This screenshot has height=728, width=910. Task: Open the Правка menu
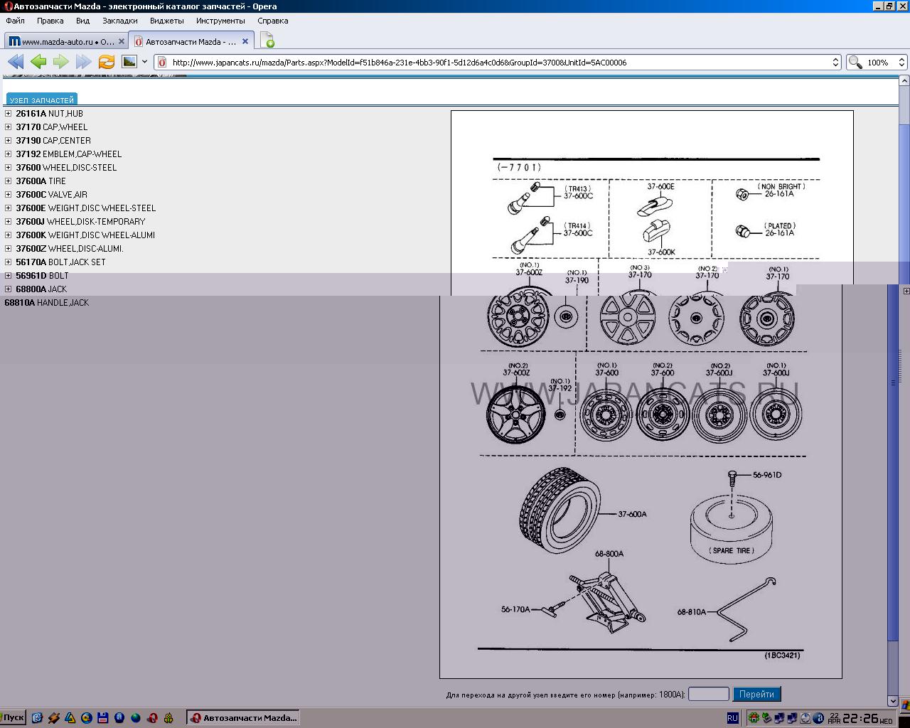point(50,21)
